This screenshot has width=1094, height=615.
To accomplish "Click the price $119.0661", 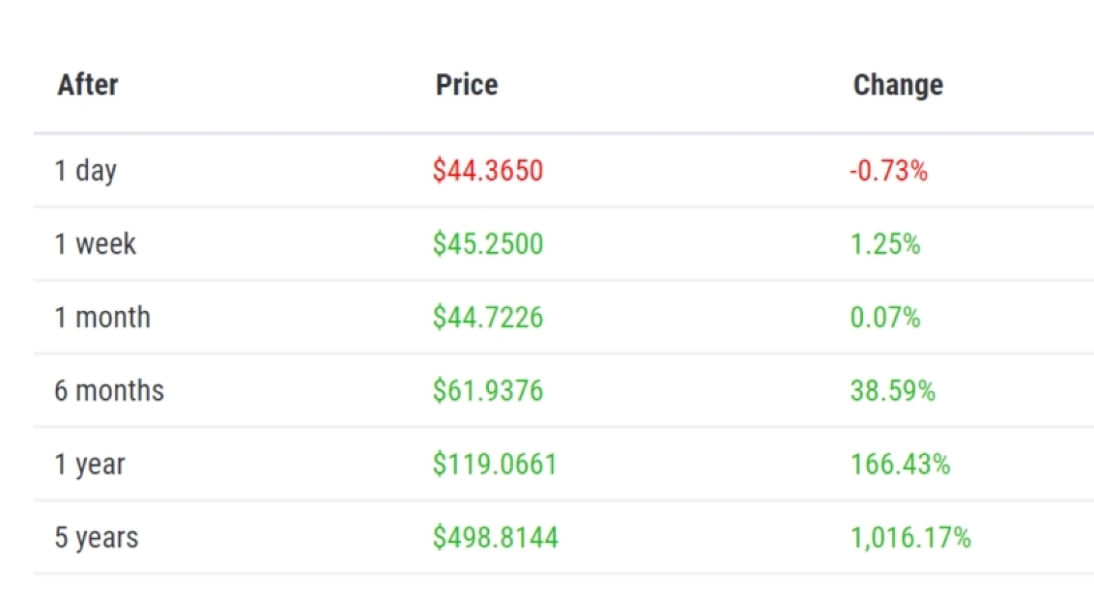I will coord(495,464).
